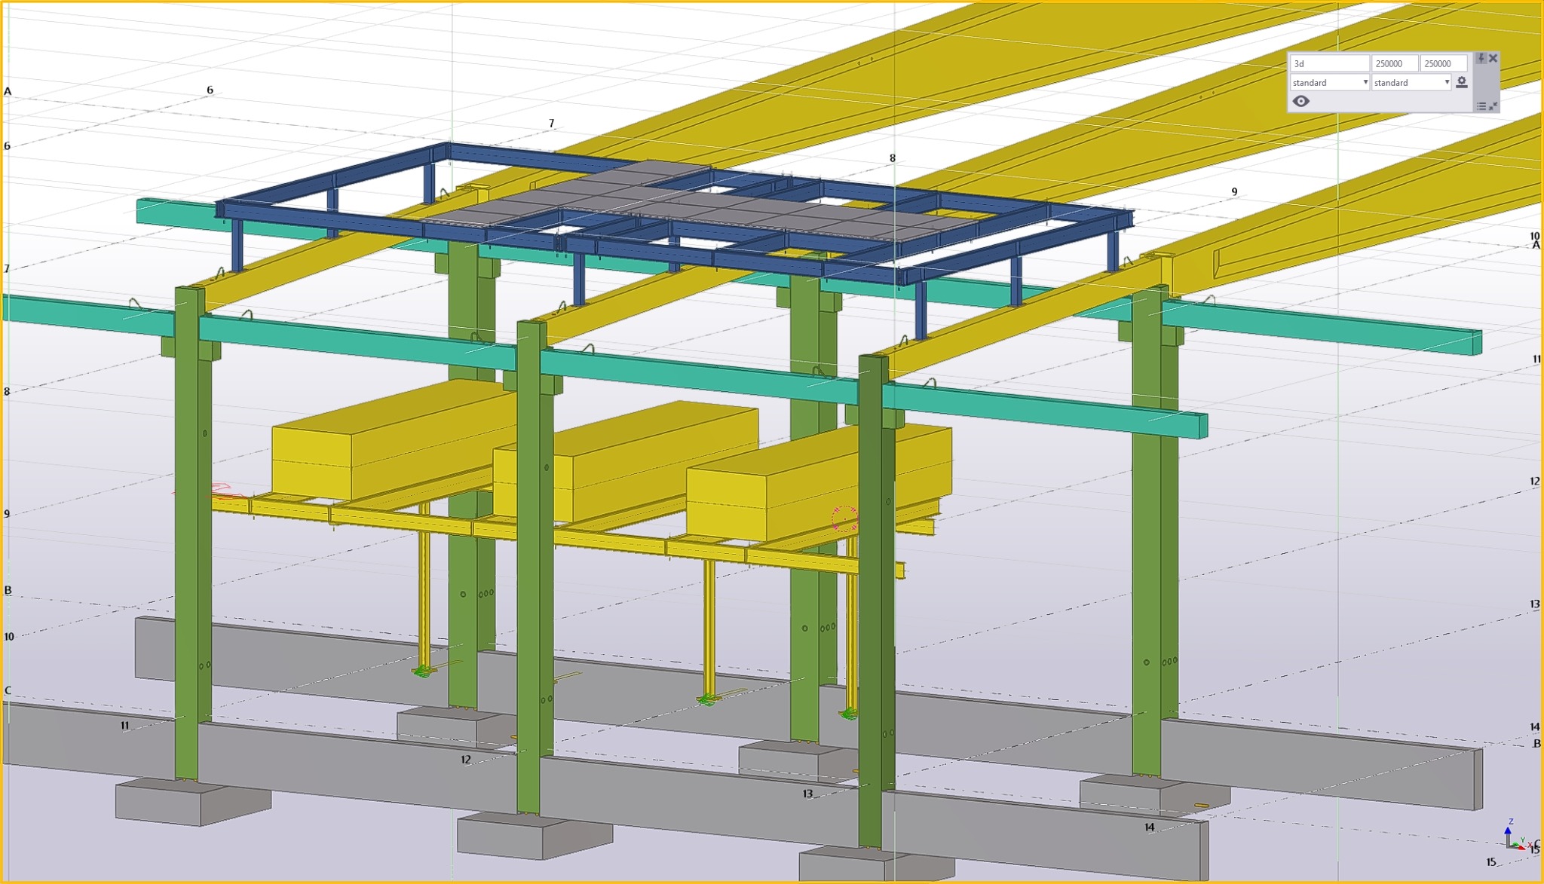1544x884 pixels.
Task: Click the red X axis of the coordinate symbol
Action: (x=1522, y=848)
